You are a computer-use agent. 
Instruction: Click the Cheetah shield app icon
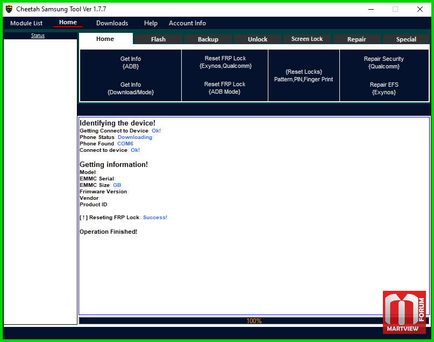(9, 9)
